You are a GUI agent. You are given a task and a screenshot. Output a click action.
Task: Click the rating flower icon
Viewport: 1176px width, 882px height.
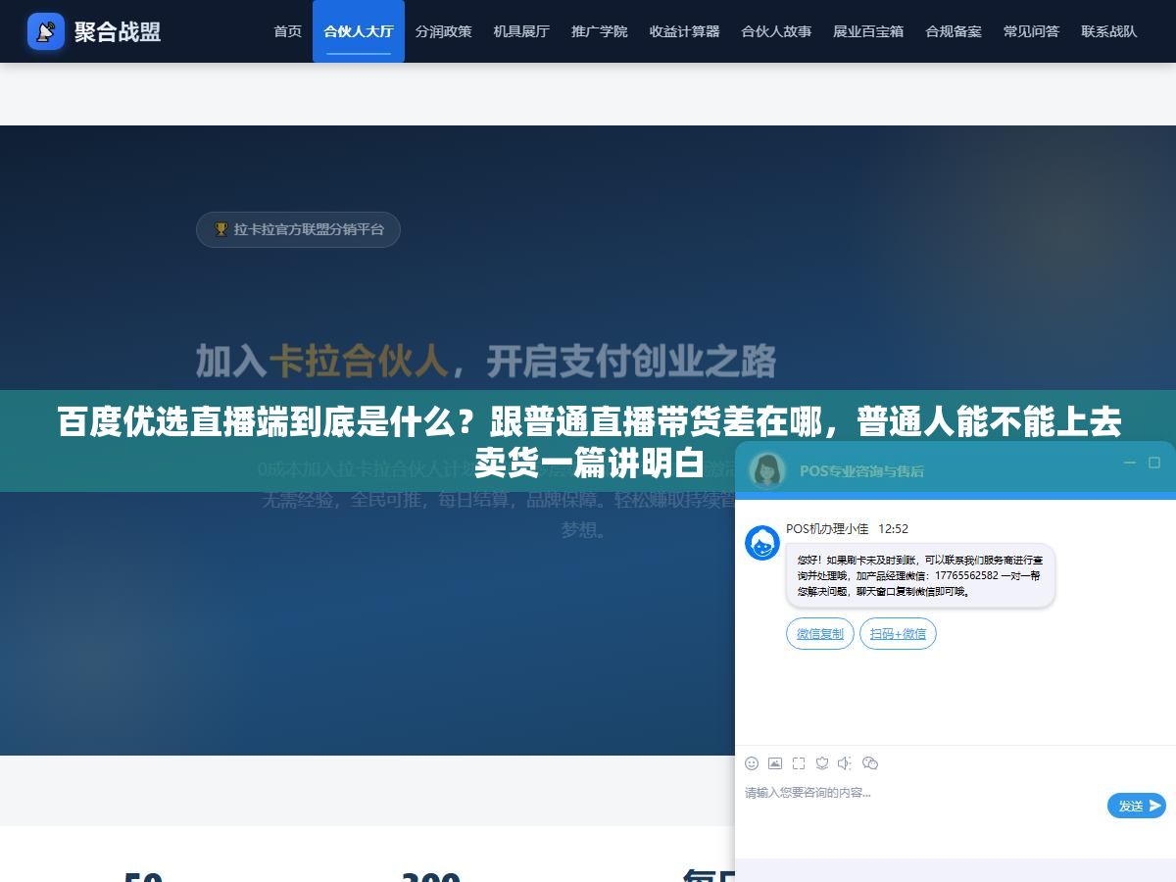pos(822,763)
